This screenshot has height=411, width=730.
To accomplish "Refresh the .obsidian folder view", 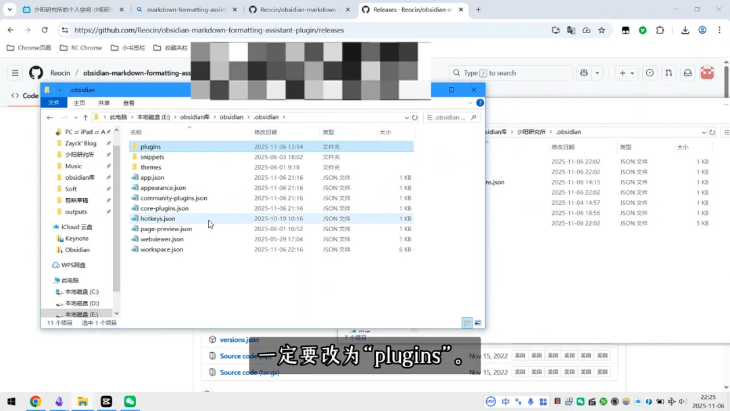I will click(x=414, y=117).
